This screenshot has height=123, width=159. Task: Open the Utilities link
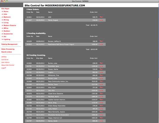4,57
